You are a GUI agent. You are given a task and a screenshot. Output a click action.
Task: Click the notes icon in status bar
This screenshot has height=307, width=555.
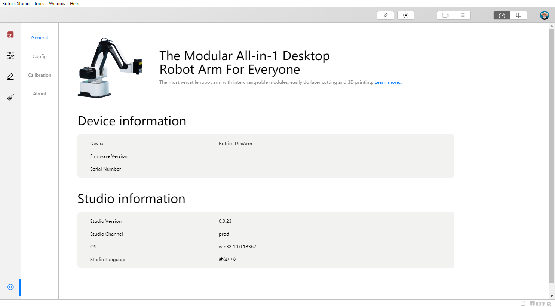tap(523, 303)
